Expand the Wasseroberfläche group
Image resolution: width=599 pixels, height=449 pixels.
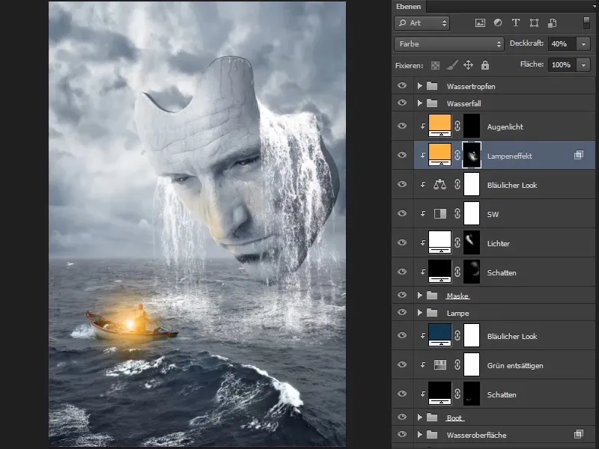(419, 435)
